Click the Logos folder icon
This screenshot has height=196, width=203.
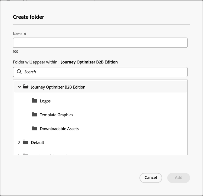coord(34,100)
